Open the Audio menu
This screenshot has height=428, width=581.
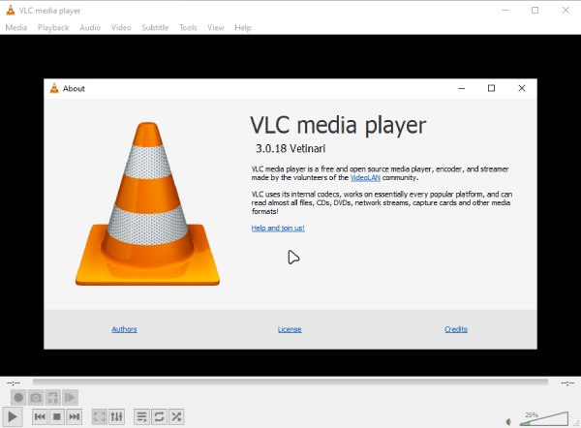[x=90, y=27]
